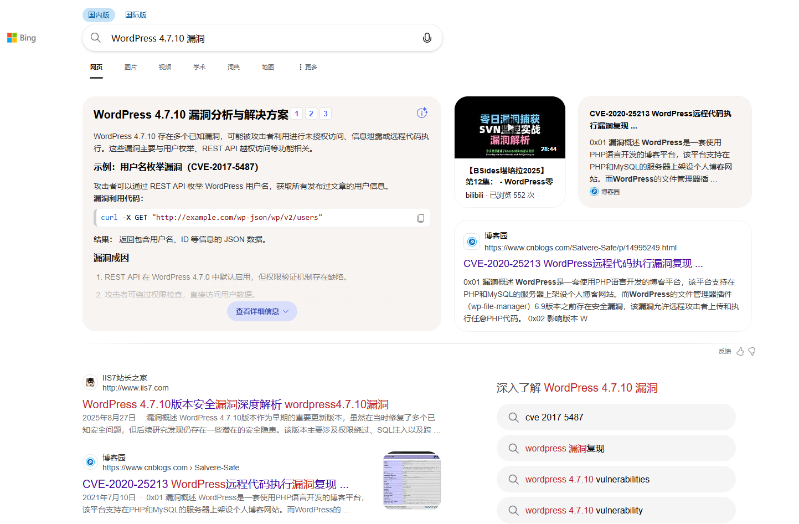799x524 pixels.
Task: Click the magnifier search icon in search box
Action: coord(96,38)
